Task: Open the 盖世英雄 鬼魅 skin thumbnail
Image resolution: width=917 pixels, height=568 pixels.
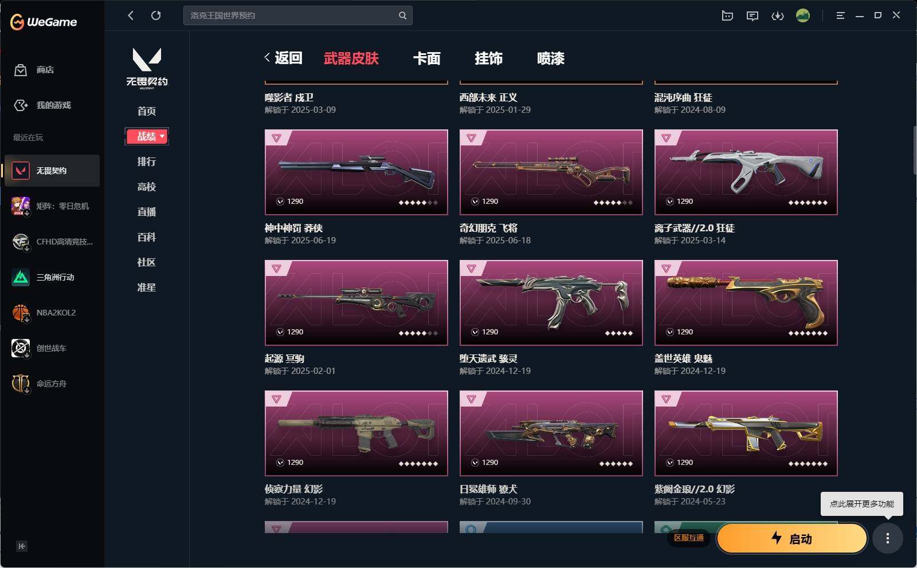Action: [746, 303]
